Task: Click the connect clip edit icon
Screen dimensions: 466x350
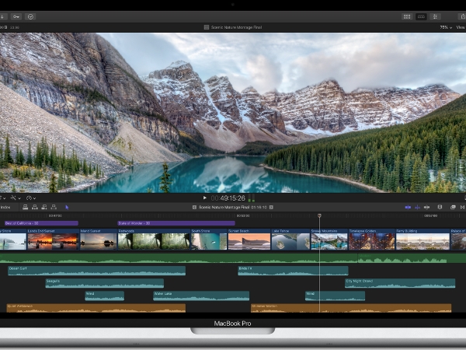Action: click(x=26, y=207)
